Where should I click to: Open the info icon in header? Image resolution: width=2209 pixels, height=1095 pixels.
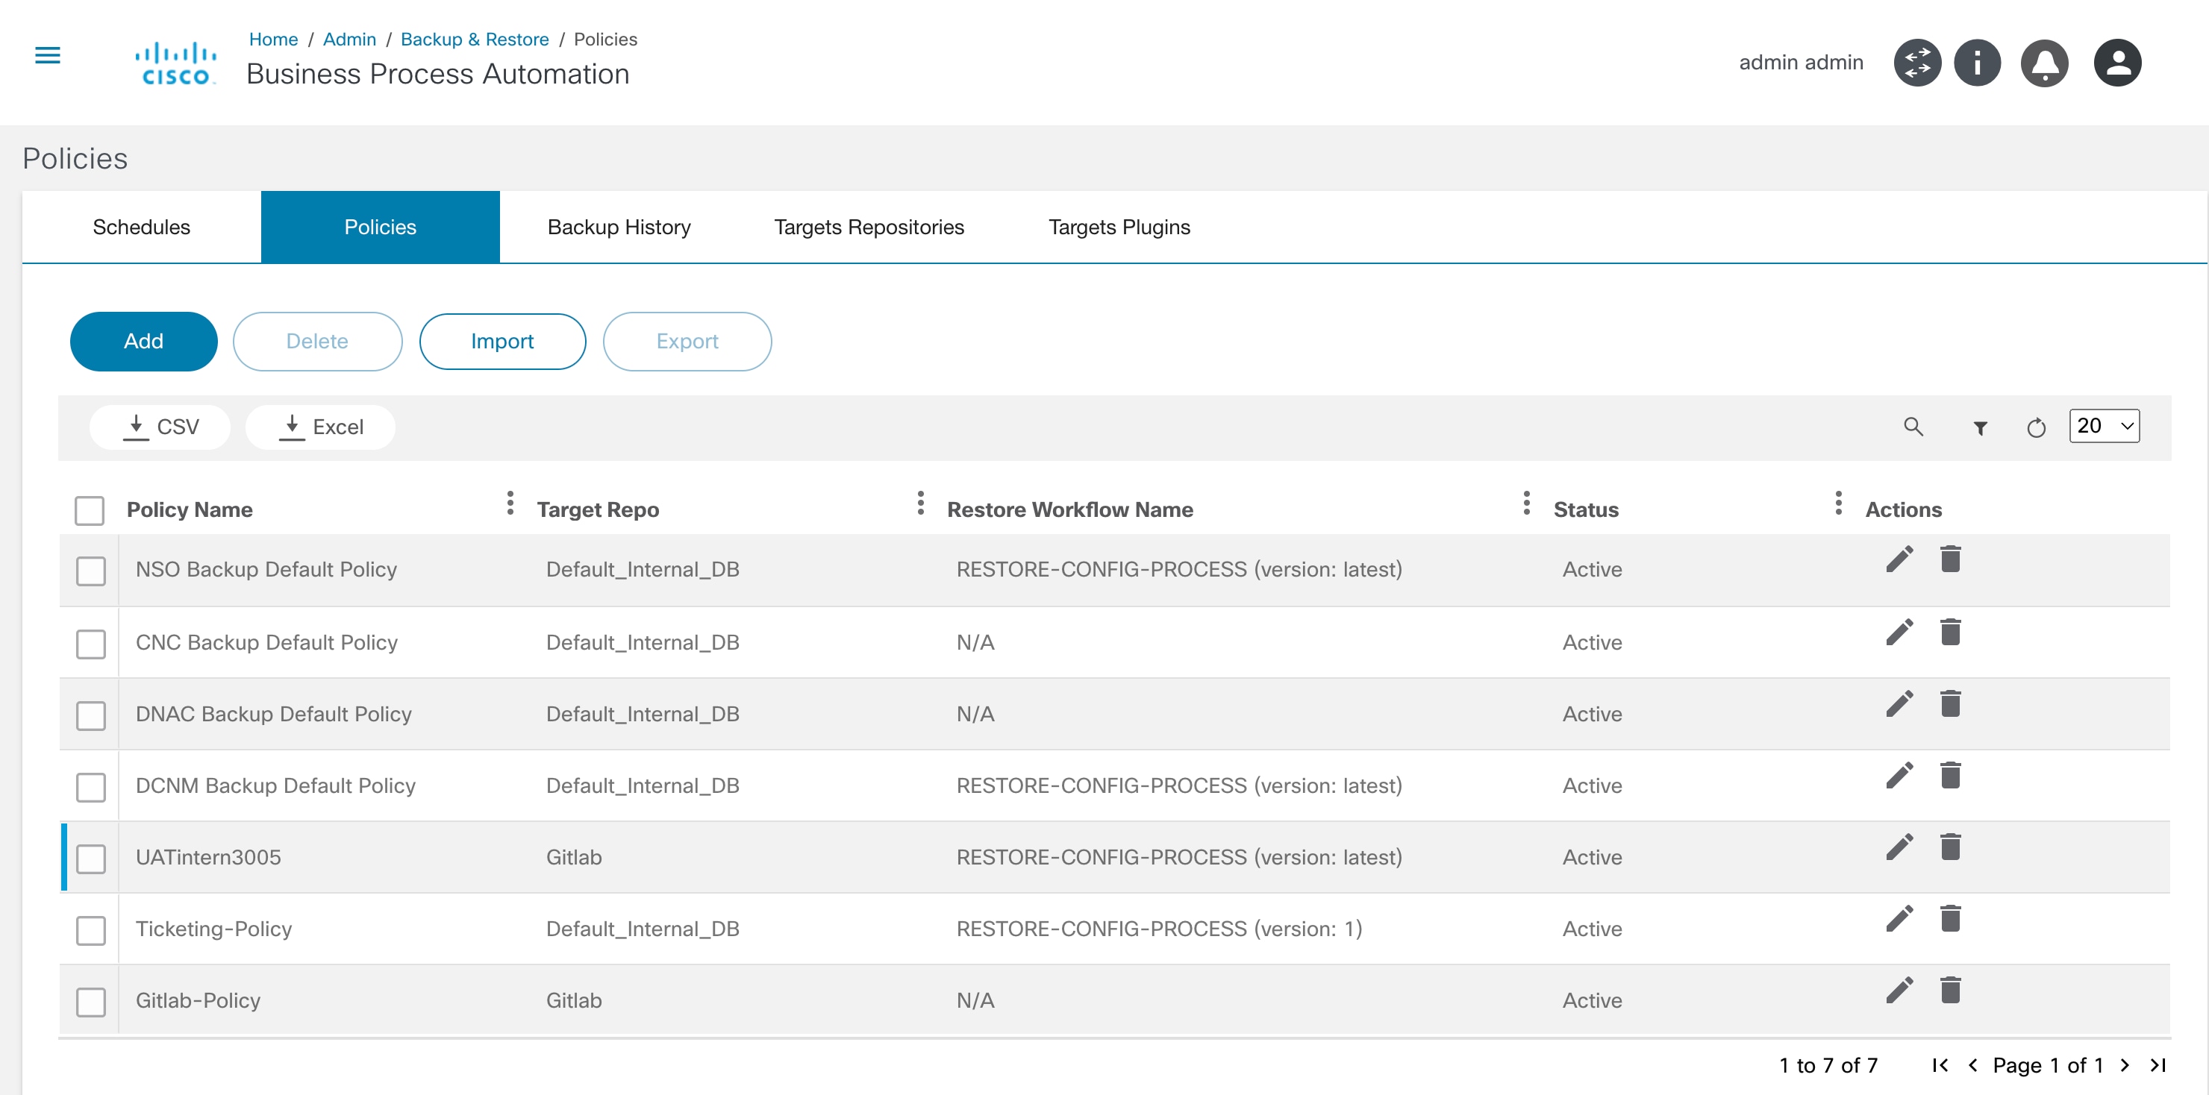tap(1978, 63)
